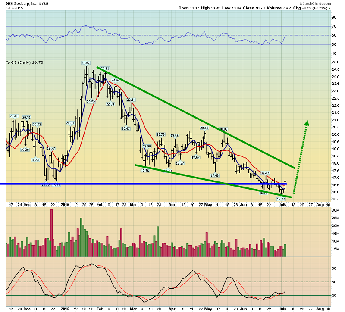The image size is (345, 312).
Task: Click the 23.49 price label
Action: click(x=115, y=80)
